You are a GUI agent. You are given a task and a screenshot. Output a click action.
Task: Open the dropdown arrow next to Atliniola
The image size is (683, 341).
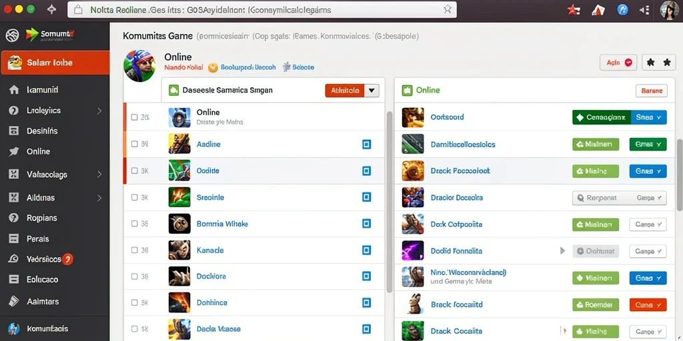(x=372, y=91)
